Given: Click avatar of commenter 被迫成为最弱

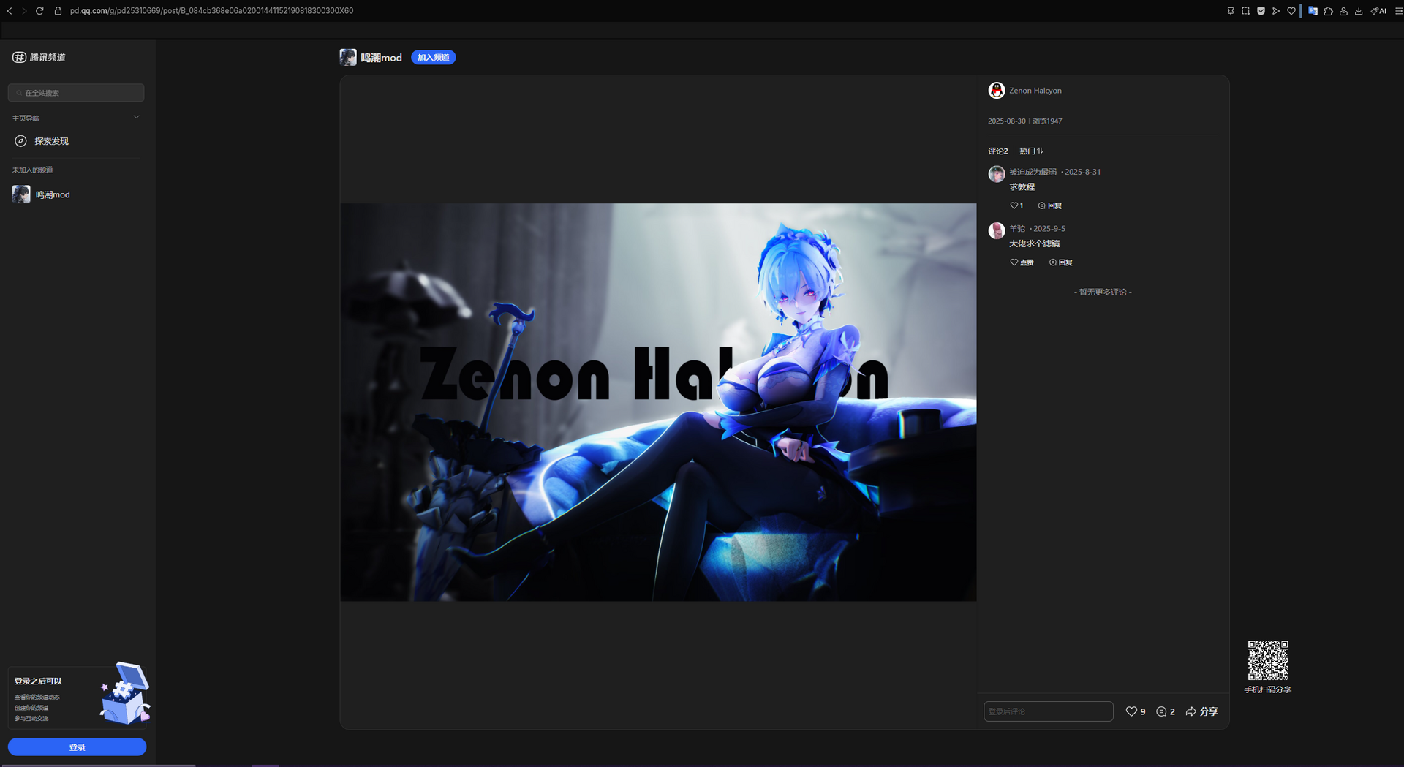Looking at the screenshot, I should pos(996,174).
